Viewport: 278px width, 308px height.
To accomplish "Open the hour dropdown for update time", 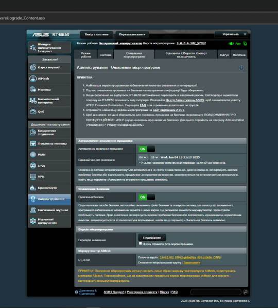I will point(143,158).
